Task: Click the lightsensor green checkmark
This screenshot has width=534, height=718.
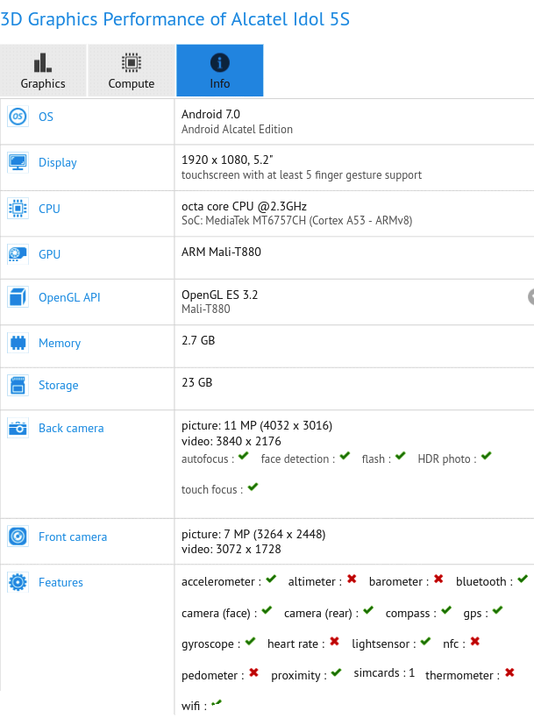Action: (425, 641)
